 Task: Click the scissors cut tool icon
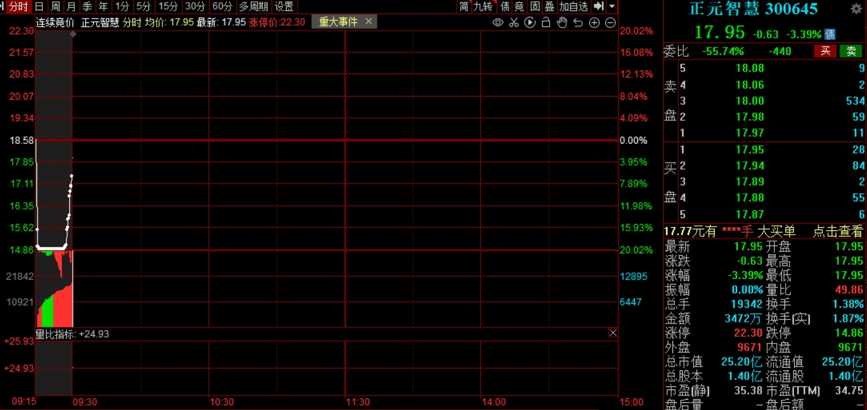tap(514, 22)
